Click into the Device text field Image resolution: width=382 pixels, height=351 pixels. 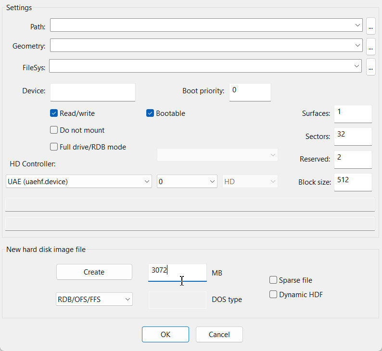92,92
